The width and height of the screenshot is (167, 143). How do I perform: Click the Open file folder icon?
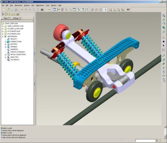click(8, 10)
